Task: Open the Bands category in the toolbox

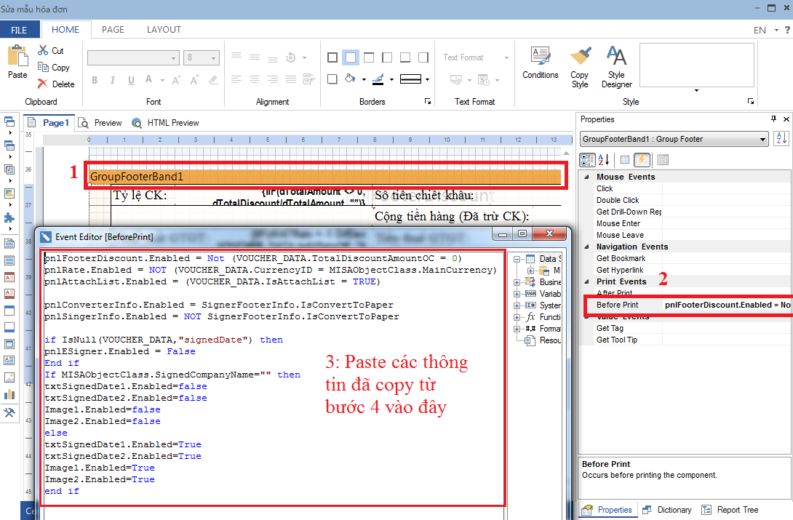Action: (9, 121)
